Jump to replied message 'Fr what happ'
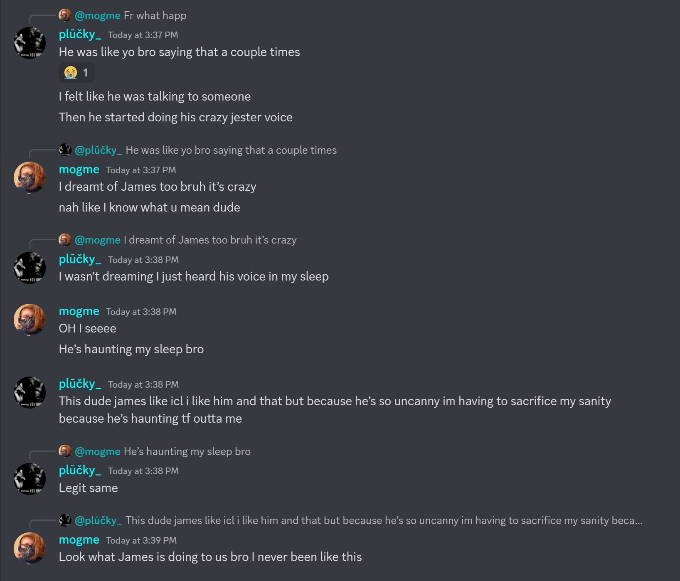680x581 pixels. click(x=155, y=15)
